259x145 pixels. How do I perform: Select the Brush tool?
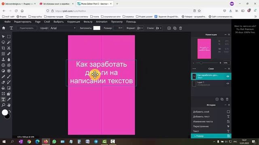pos(9,77)
